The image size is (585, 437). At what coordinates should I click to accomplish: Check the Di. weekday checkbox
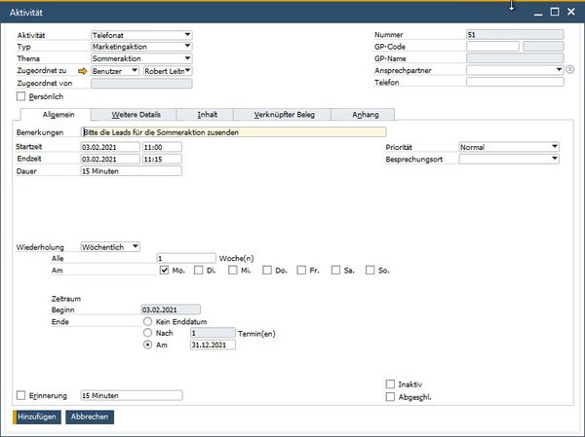click(199, 271)
